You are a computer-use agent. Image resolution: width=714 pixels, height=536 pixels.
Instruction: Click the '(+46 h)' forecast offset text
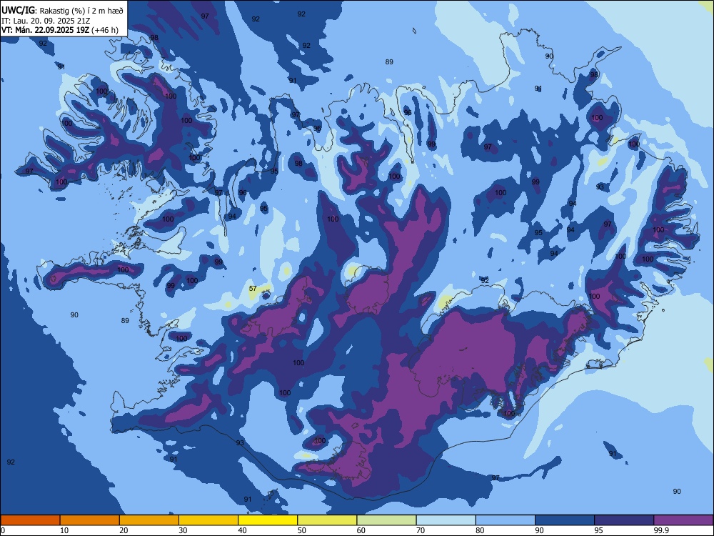coord(105,30)
